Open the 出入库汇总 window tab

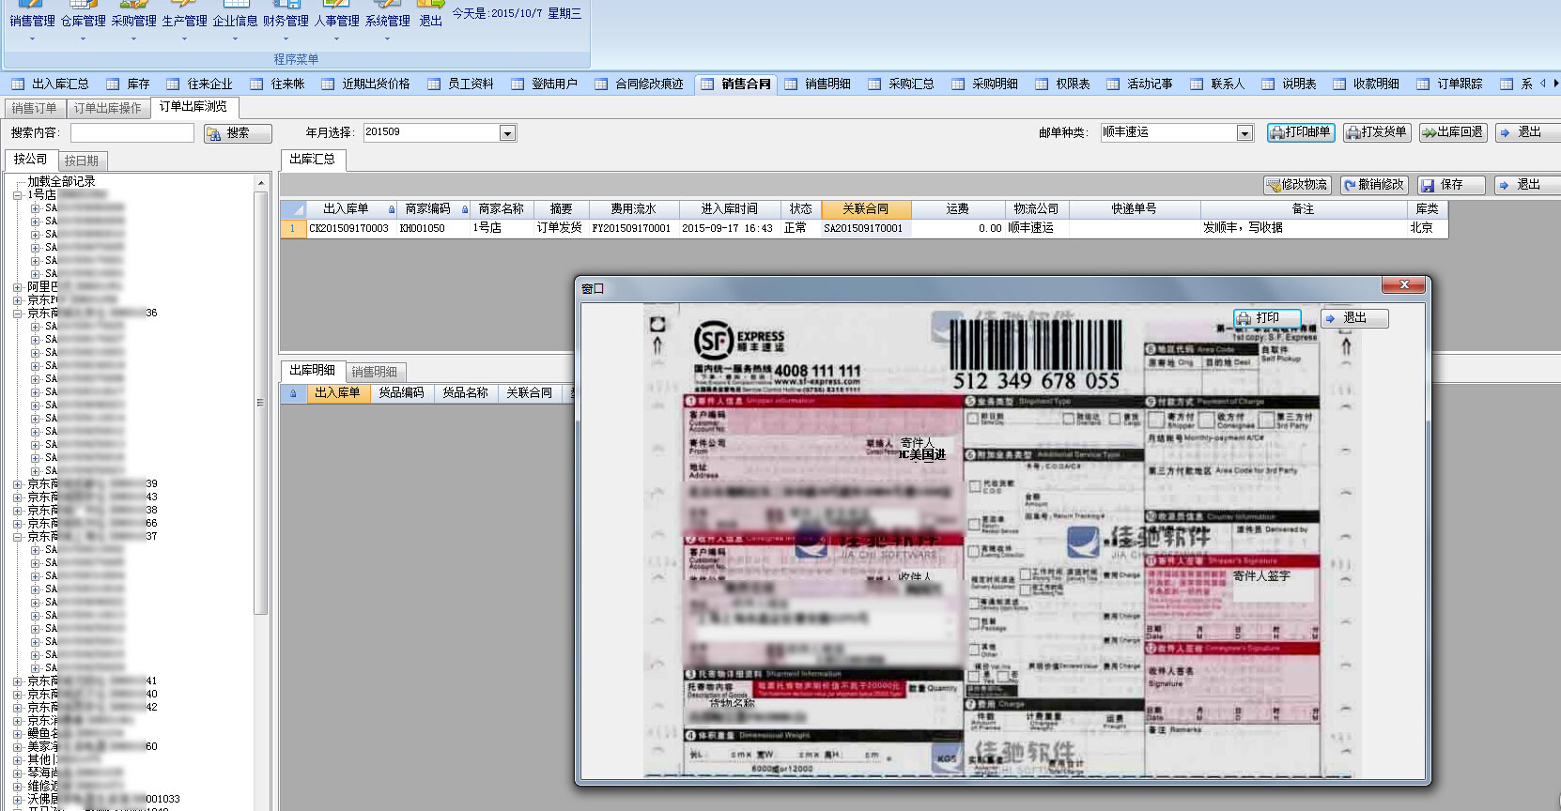51,84
